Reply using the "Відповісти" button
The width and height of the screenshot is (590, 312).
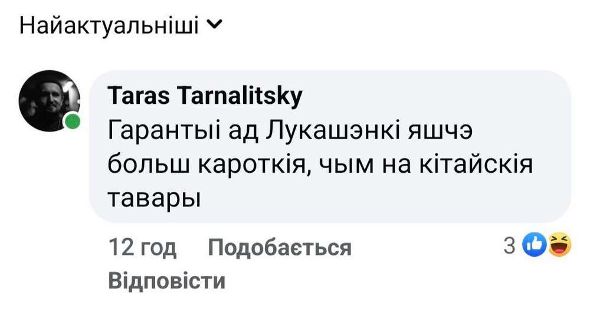click(167, 280)
